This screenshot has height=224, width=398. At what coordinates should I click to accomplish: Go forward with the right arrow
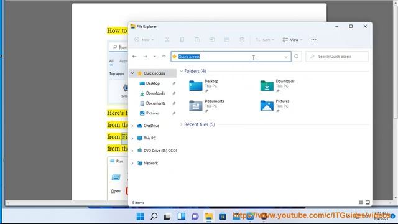[x=146, y=57]
